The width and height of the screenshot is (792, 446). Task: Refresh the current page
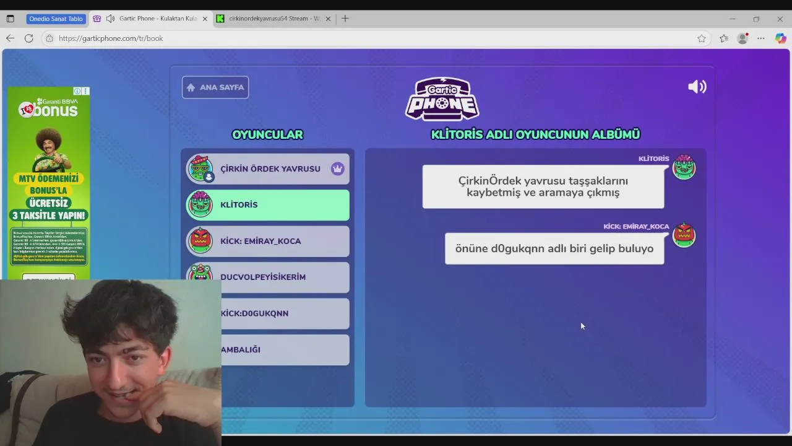[x=28, y=38]
